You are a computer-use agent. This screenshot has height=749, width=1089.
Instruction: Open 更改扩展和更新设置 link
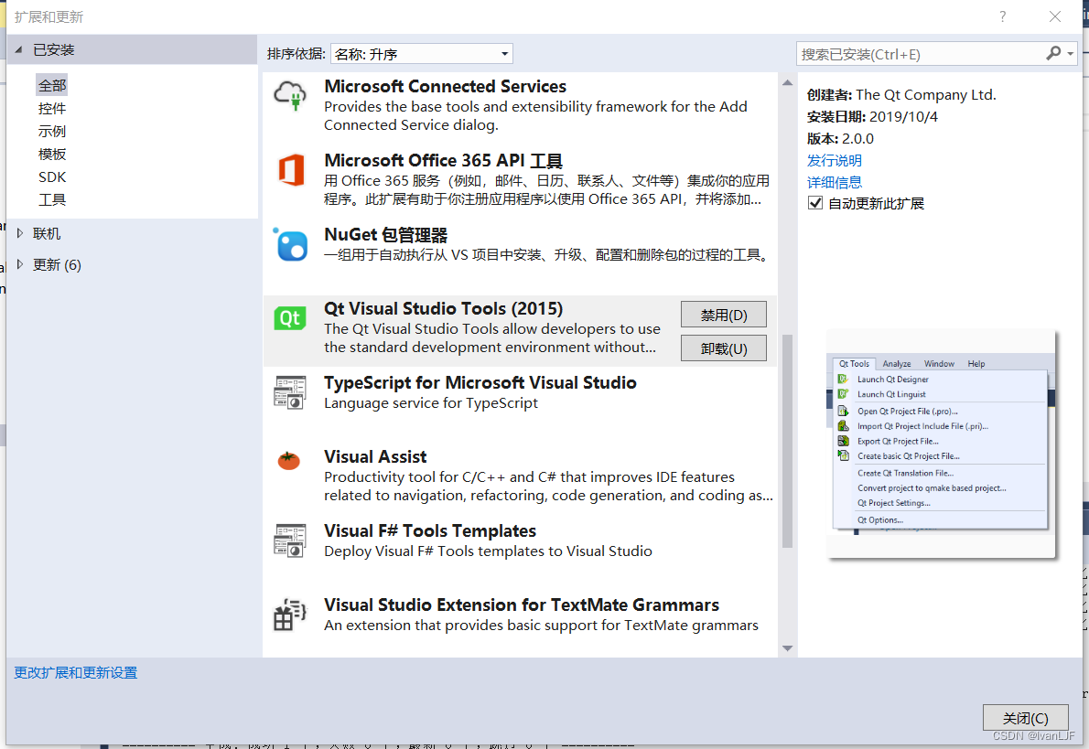point(76,673)
